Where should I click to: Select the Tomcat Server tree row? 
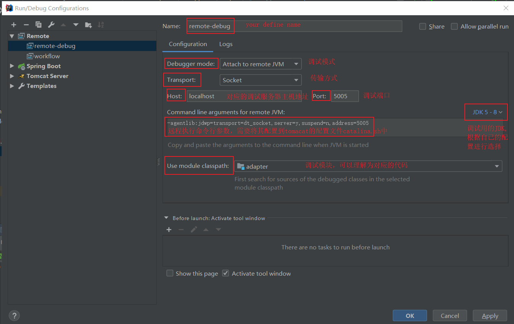click(x=82, y=76)
